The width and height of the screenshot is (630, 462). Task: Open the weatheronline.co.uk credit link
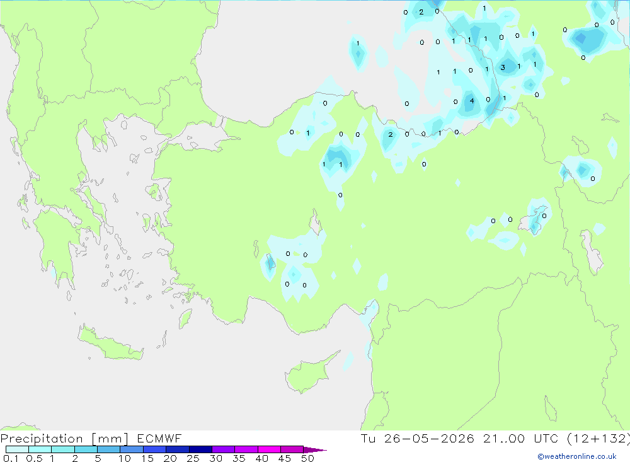[577, 456]
